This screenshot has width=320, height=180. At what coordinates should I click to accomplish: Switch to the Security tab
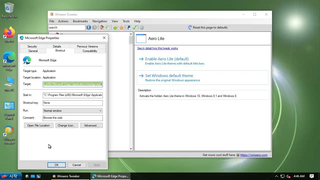click(x=32, y=46)
